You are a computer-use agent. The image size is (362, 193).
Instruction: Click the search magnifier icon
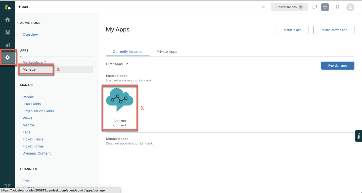(263, 7)
